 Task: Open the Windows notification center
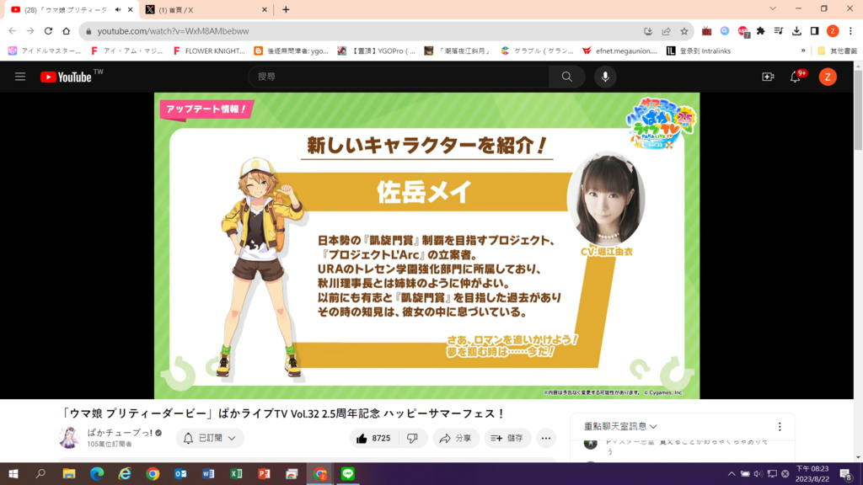pyautogui.click(x=846, y=473)
